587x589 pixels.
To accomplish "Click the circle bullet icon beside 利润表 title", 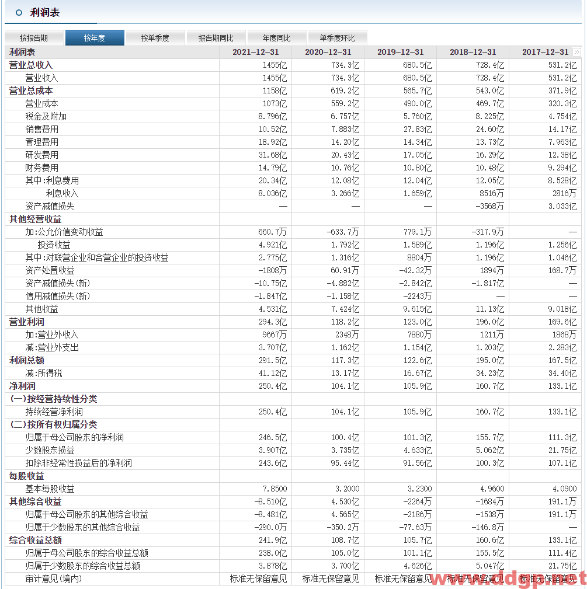I will (x=19, y=13).
